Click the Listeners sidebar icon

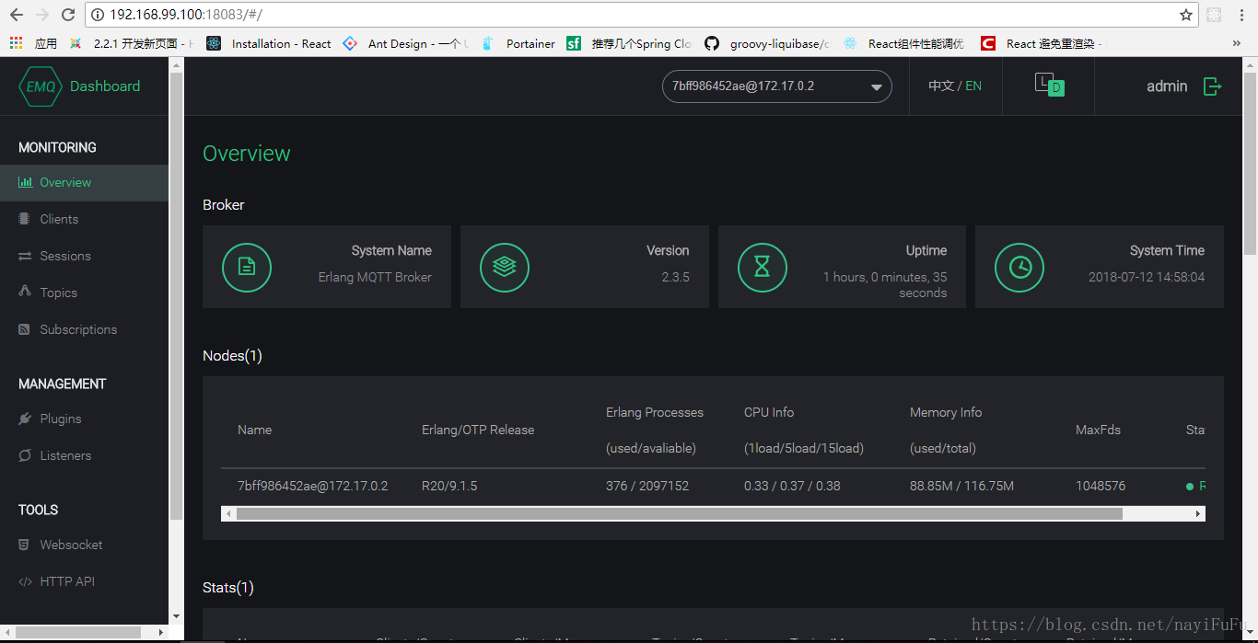[24, 455]
